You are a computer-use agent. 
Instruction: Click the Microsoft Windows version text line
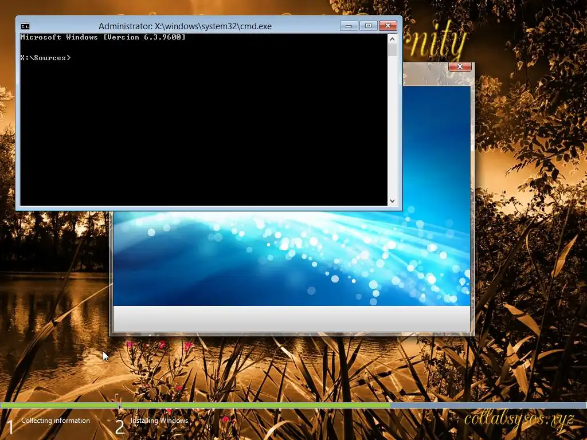tap(103, 37)
